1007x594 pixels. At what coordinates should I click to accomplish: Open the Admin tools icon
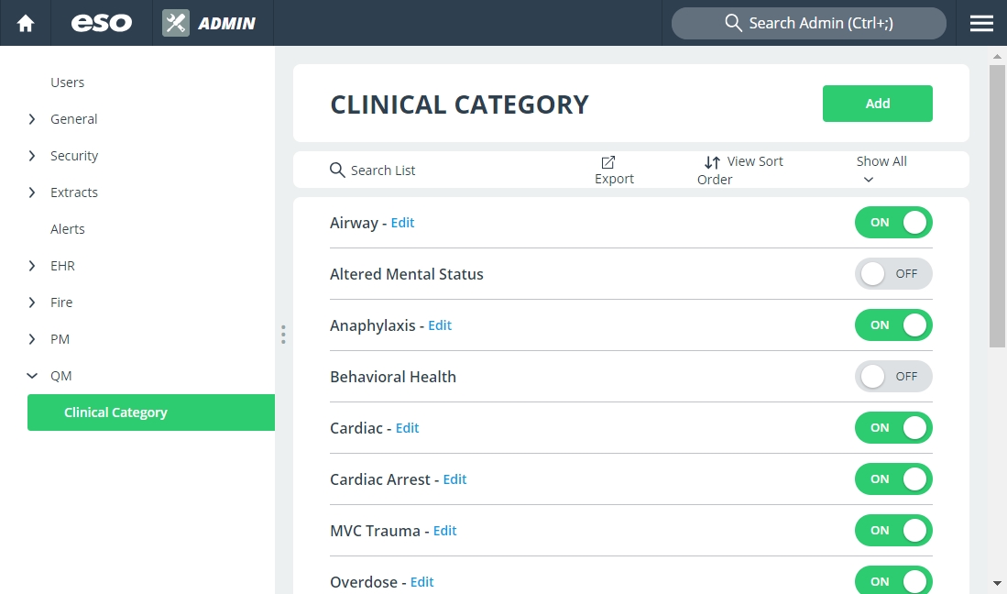(x=175, y=23)
